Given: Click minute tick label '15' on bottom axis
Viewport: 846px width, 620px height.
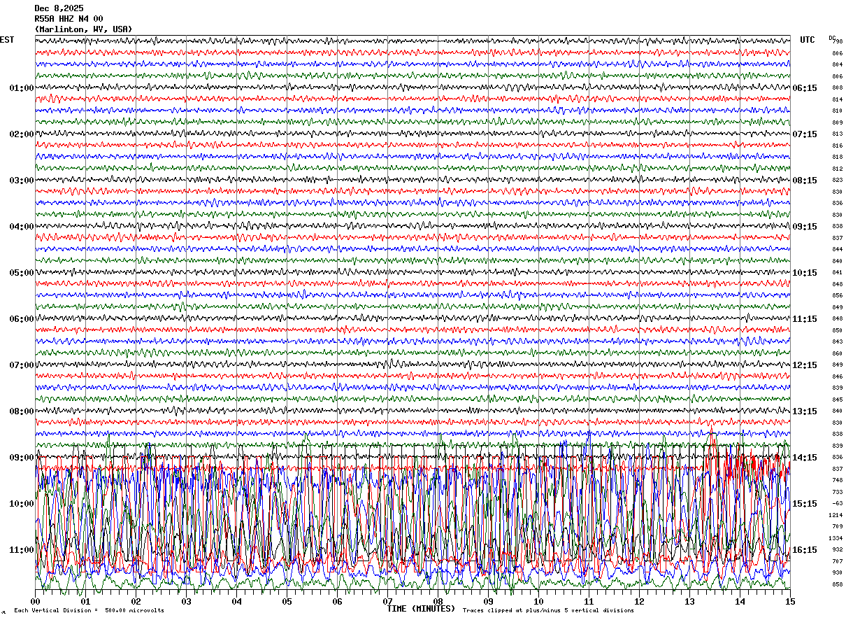Looking at the screenshot, I should (790, 601).
